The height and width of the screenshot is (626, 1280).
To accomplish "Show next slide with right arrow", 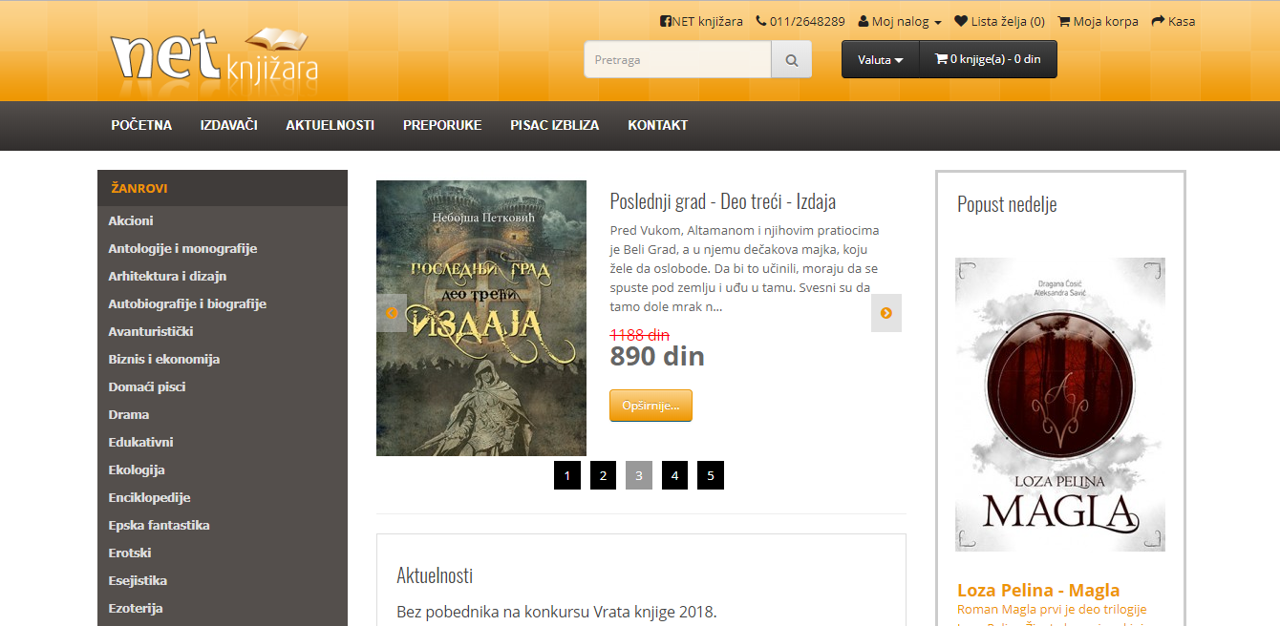I will coord(886,313).
